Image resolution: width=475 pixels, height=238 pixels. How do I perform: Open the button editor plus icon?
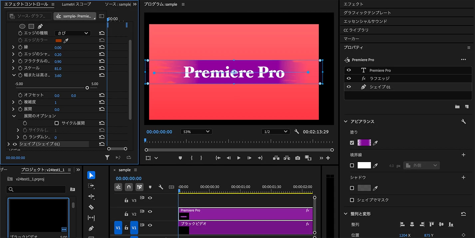(328, 158)
